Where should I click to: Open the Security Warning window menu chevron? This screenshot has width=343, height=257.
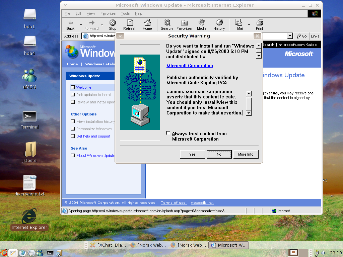pos(120,36)
